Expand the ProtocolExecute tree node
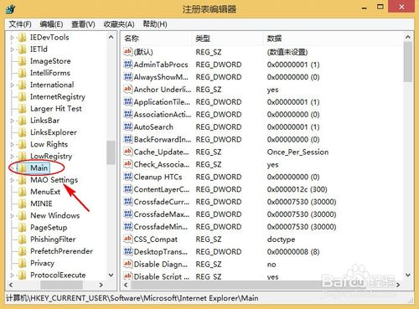The width and height of the screenshot is (419, 309). click(12, 276)
